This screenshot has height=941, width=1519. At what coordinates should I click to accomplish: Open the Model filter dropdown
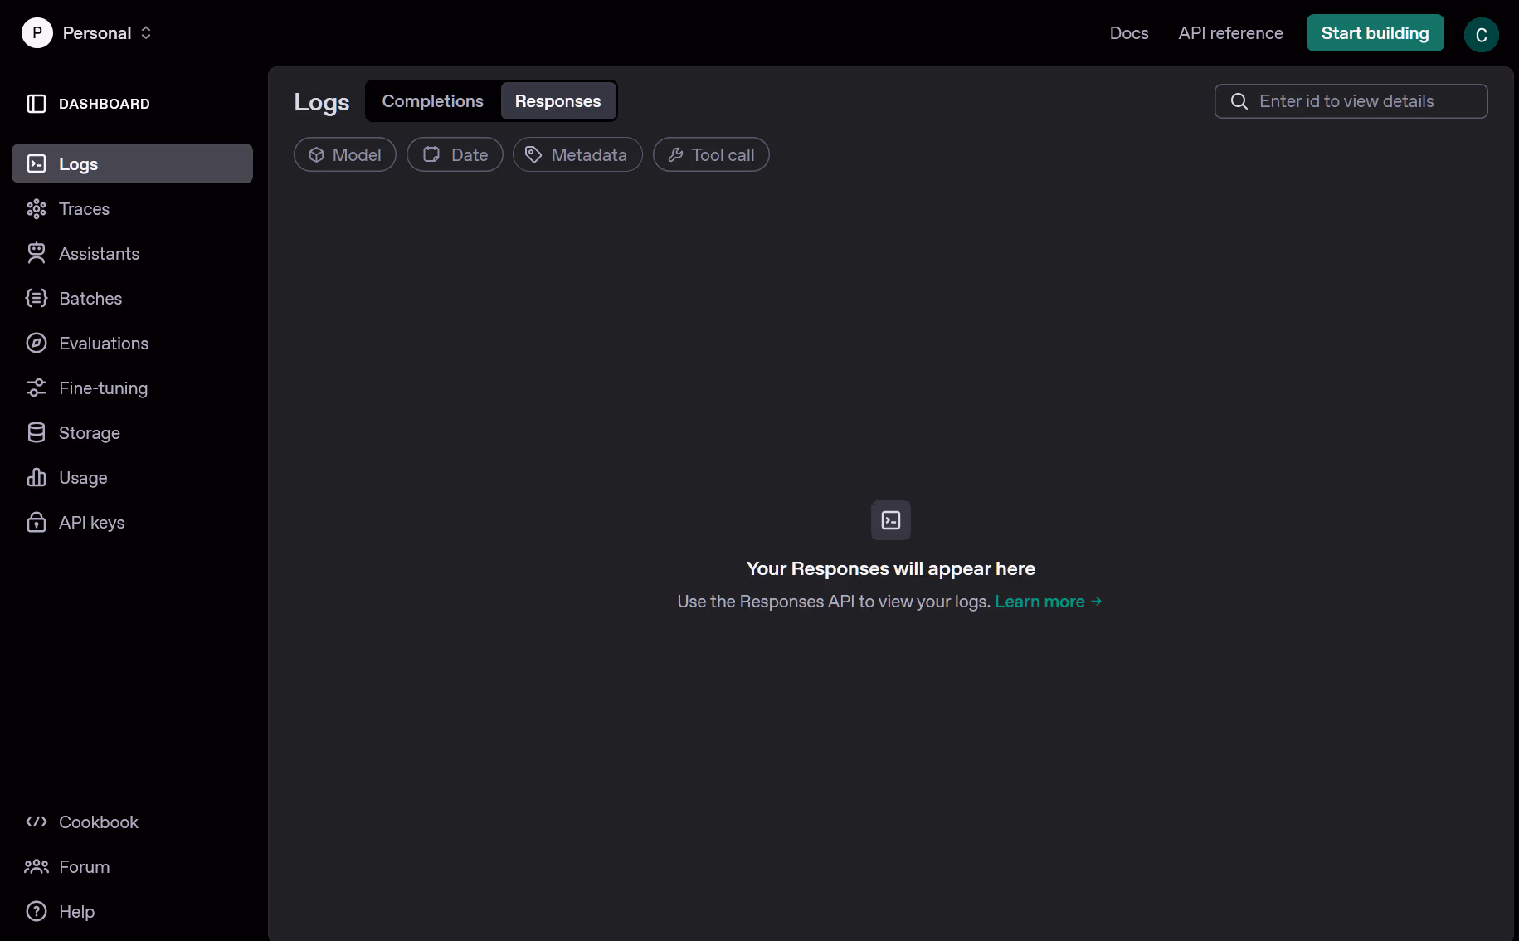tap(345, 155)
